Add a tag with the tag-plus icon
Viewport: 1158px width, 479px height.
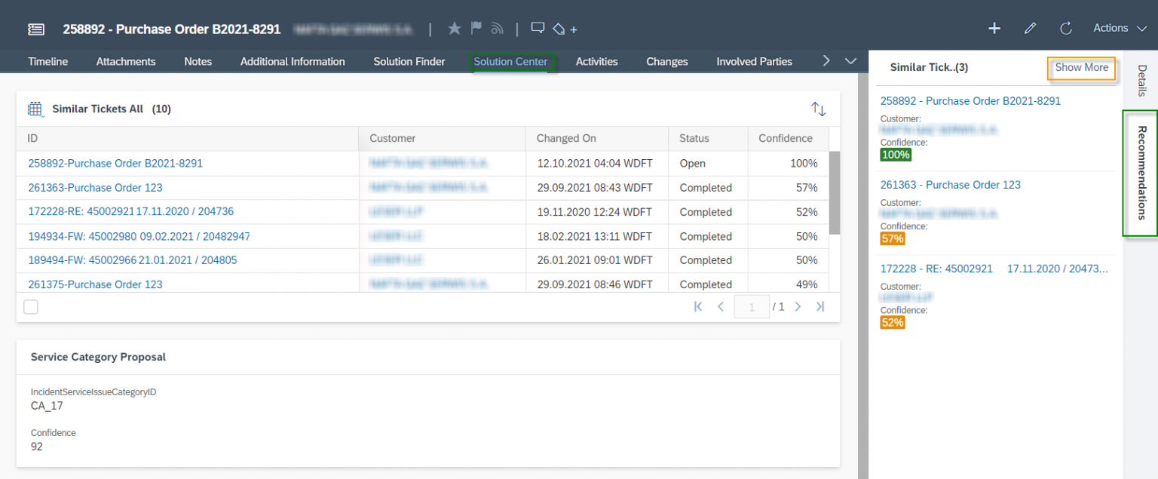[562, 28]
